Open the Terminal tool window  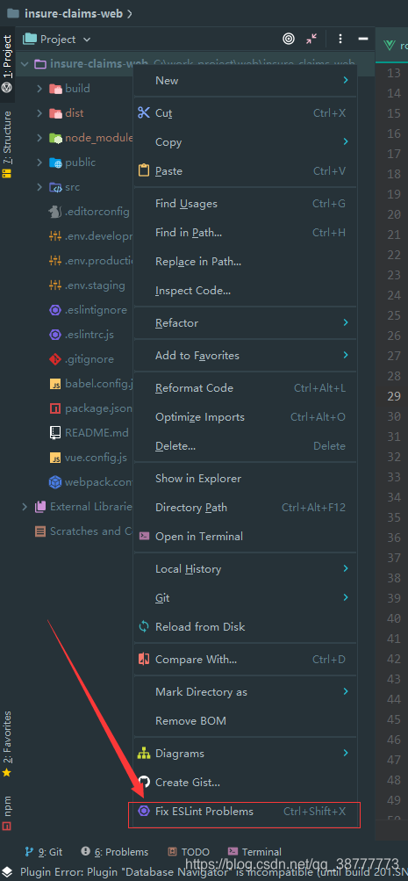254,852
